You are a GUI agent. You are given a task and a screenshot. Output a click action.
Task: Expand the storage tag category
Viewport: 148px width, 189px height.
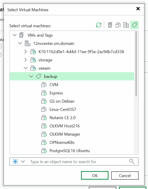pos(26,60)
